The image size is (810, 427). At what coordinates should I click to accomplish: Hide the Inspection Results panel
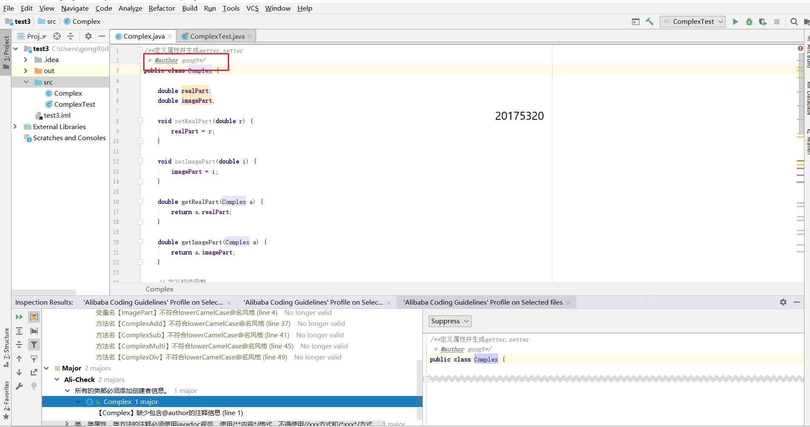[x=797, y=302]
